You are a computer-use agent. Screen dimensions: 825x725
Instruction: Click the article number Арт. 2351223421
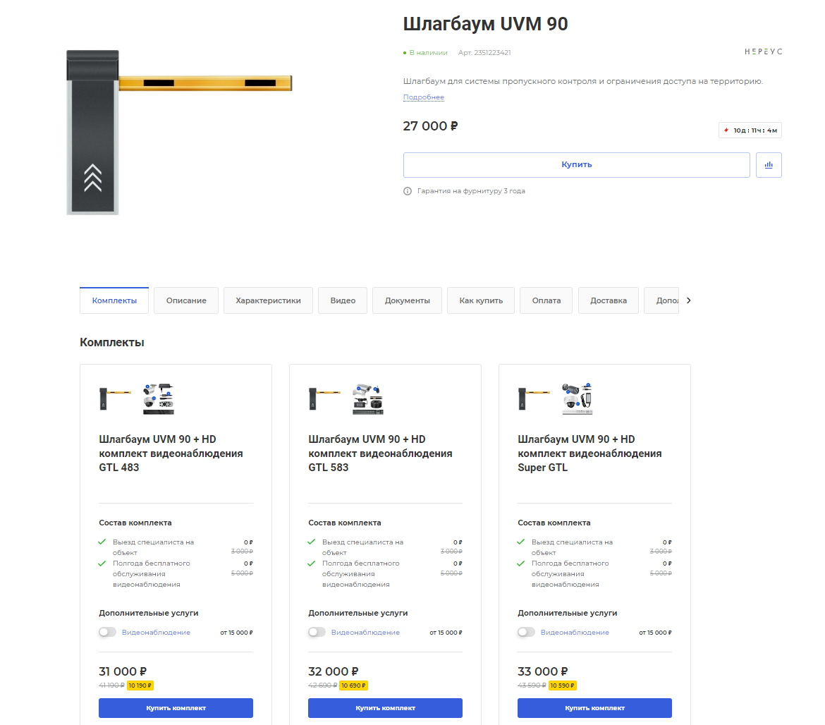[484, 53]
